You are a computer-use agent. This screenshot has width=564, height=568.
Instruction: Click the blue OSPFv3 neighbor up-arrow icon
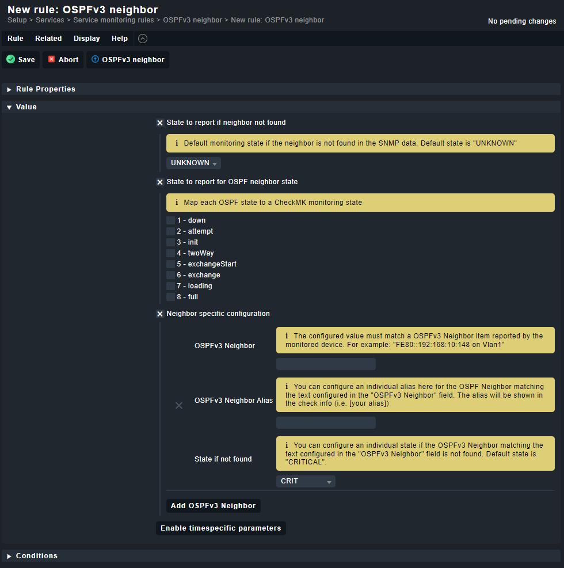click(95, 59)
